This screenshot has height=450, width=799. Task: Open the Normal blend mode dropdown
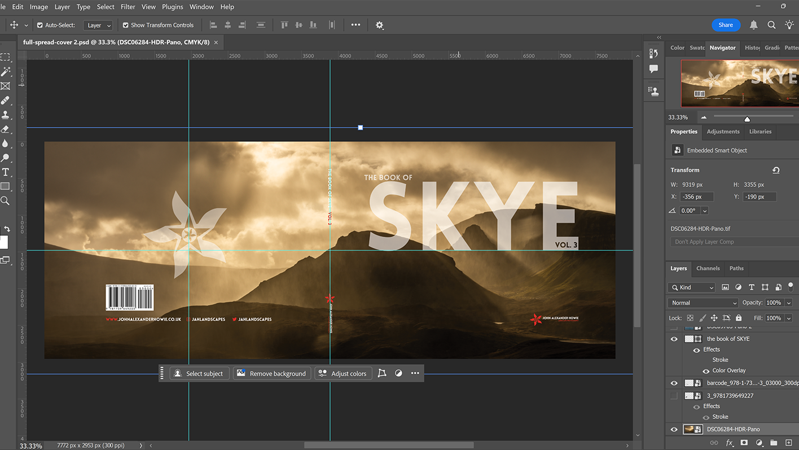(703, 303)
